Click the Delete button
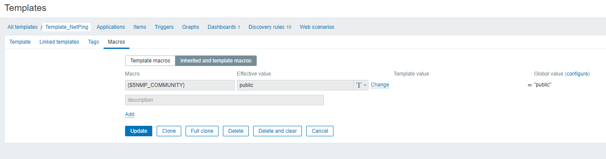This screenshot has height=159, width=606. click(236, 131)
